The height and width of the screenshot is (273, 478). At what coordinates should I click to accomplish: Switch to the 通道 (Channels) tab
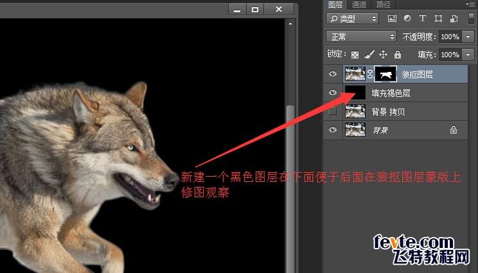click(358, 4)
